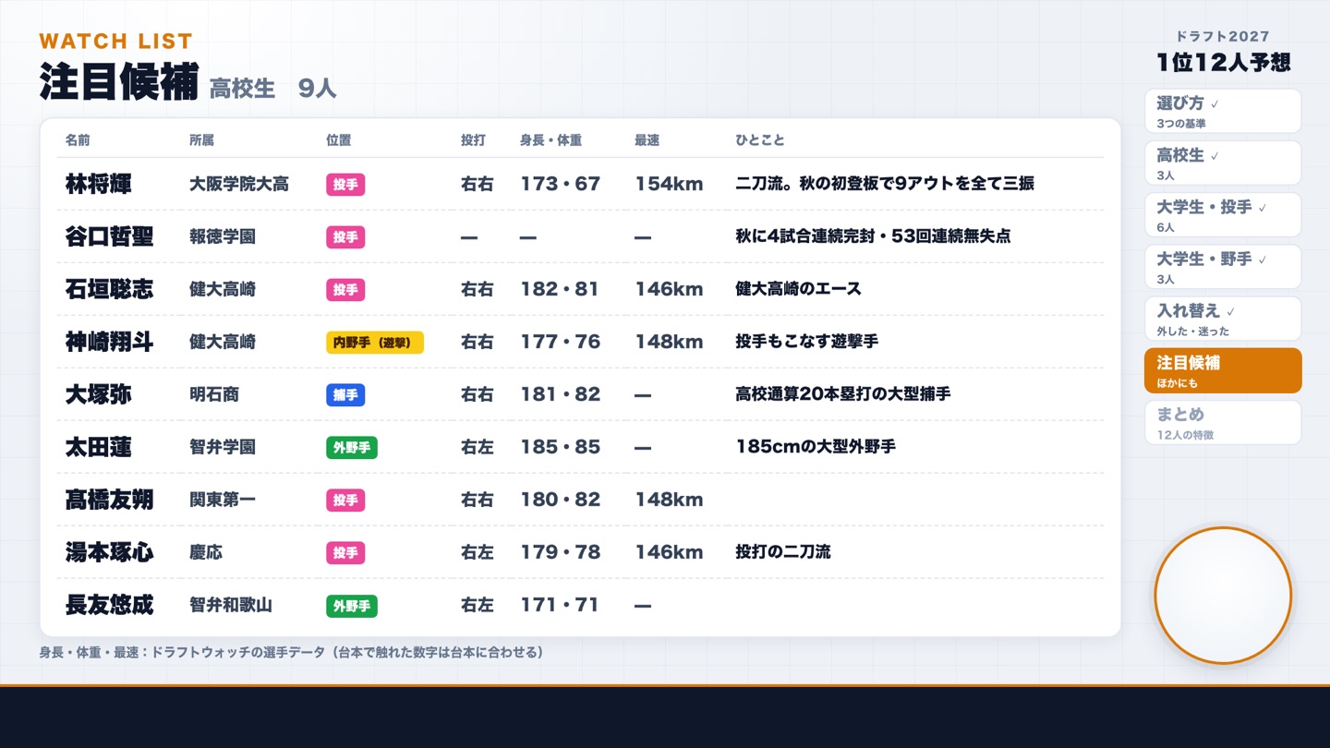Screen dimensions: 1330x748
Task: Select player name 太田蓮
Action: coord(98,447)
